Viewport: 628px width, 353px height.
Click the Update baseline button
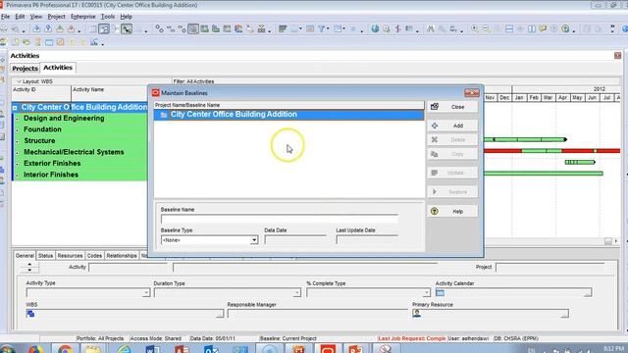(452, 173)
